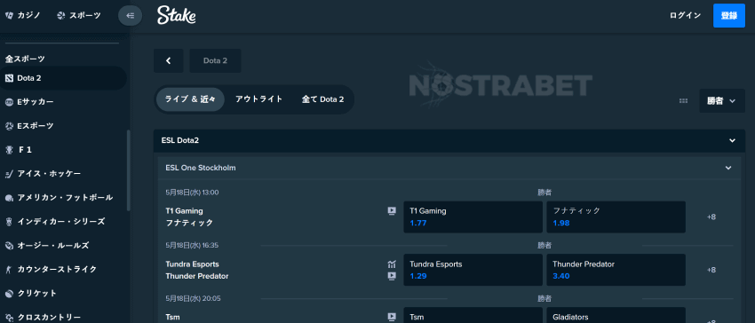Show +8 more markets for T1 Gaming match

(711, 217)
